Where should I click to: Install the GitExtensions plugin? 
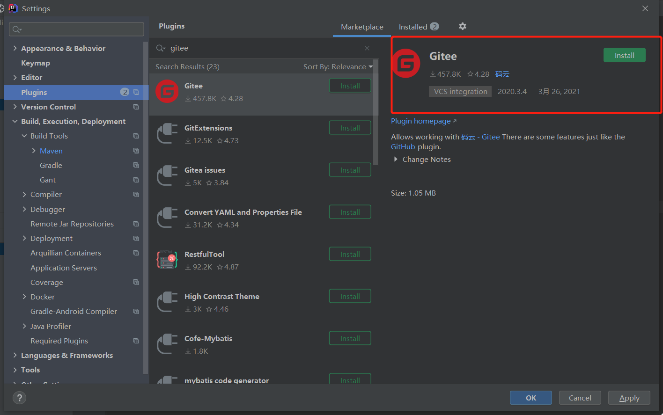pos(350,128)
